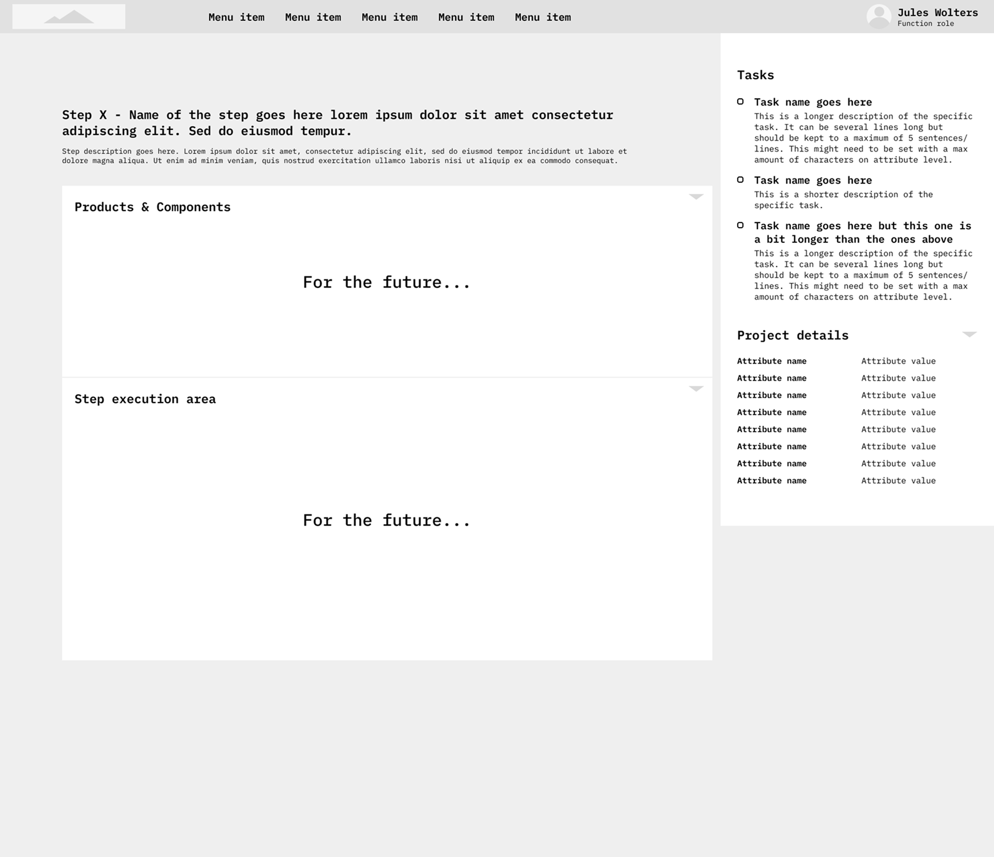Click the Step execution area title
The height and width of the screenshot is (857, 994).
pyautogui.click(x=145, y=399)
